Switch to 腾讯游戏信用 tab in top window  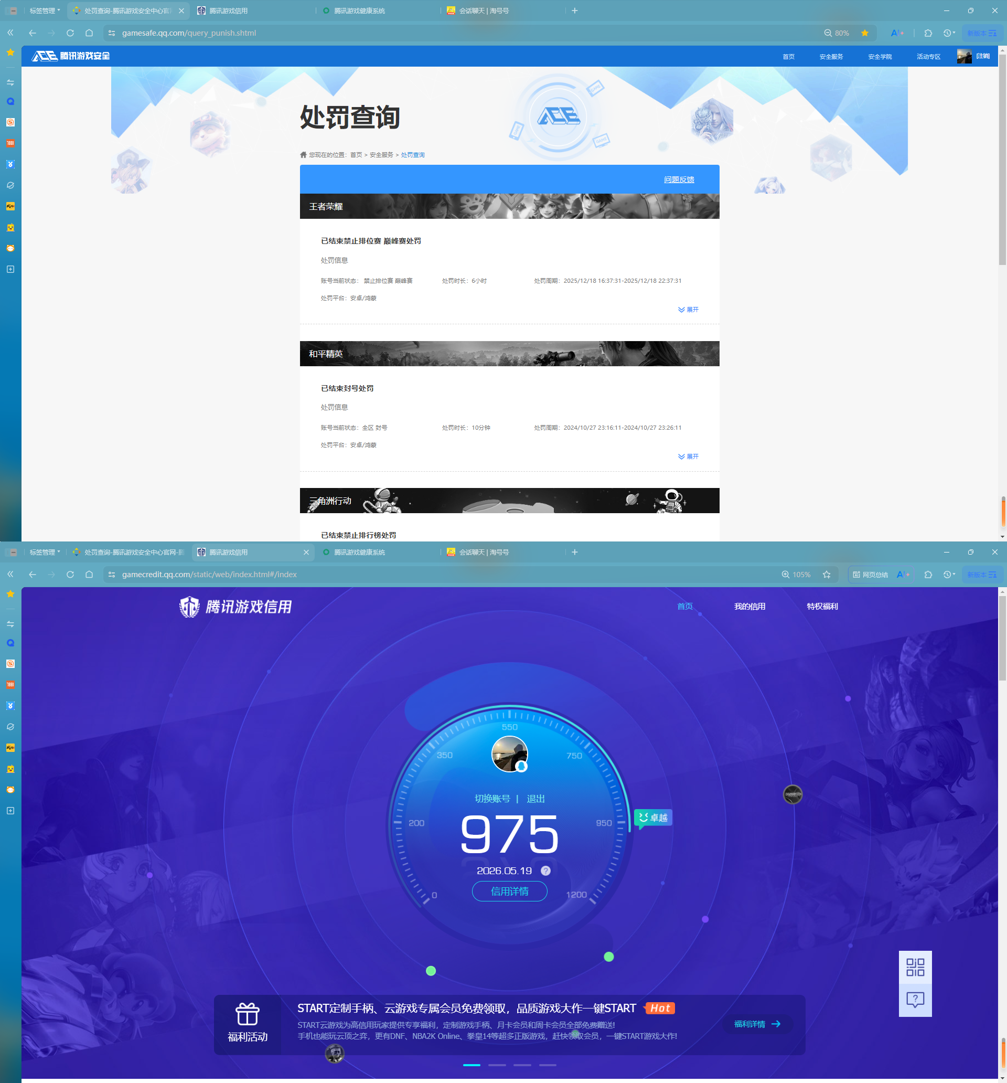click(229, 10)
